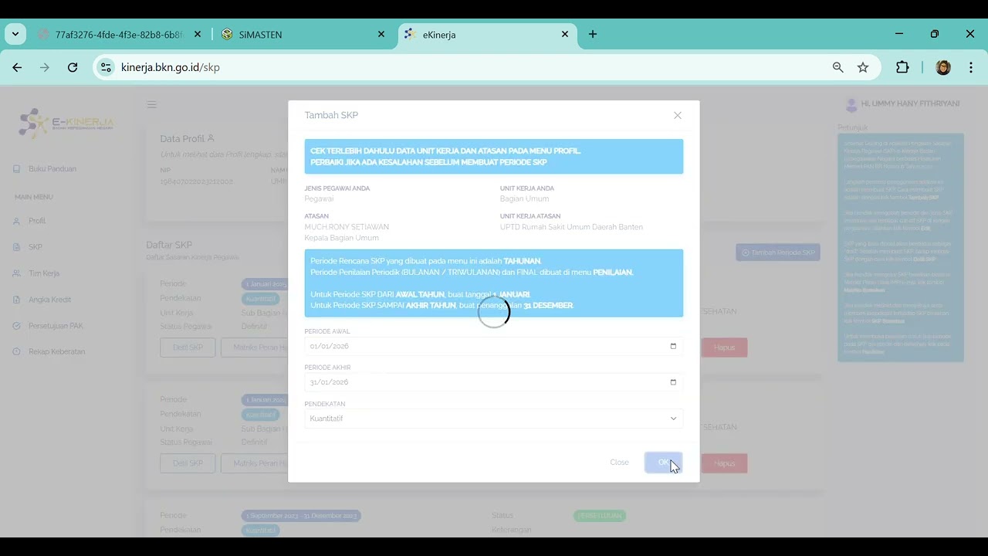Click the PERSETUJUAN status badge
Image resolution: width=988 pixels, height=556 pixels.
pyautogui.click(x=600, y=516)
